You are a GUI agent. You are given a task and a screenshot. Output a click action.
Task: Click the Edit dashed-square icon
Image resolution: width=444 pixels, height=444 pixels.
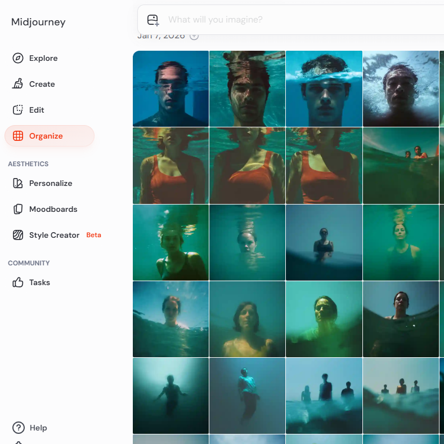click(x=18, y=110)
